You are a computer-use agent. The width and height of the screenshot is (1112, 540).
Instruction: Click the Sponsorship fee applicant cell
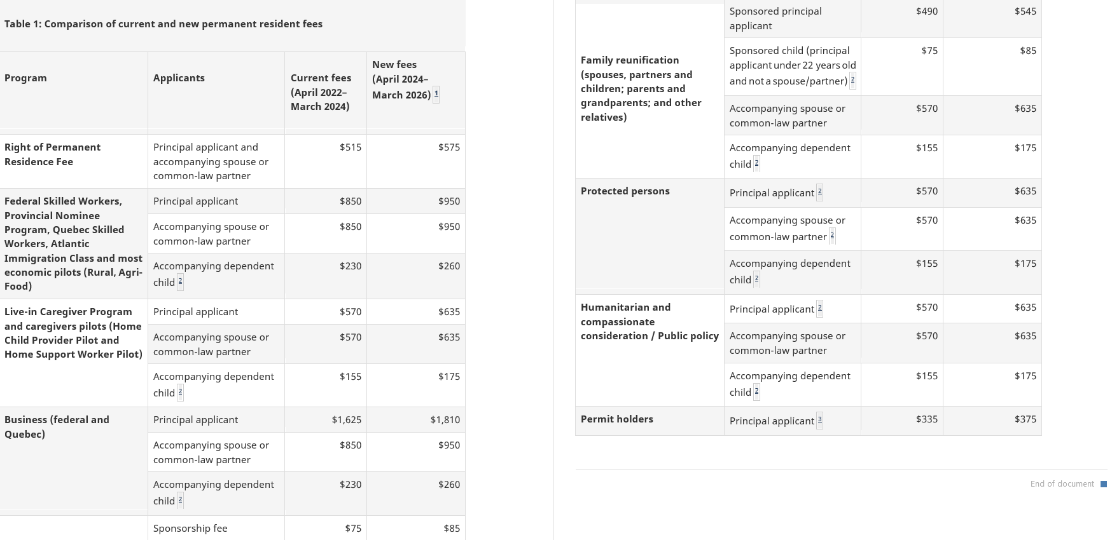pyautogui.click(x=190, y=529)
